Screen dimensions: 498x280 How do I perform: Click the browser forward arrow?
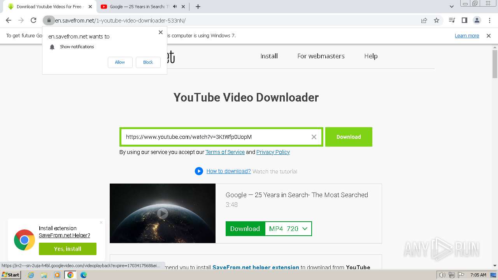pos(21,20)
